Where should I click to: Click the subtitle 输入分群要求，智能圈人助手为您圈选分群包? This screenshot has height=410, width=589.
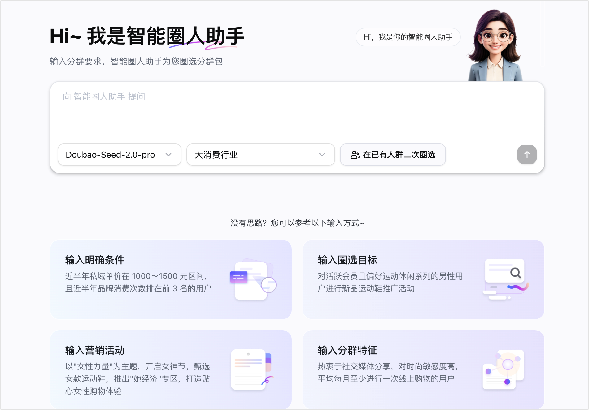pyautogui.click(x=136, y=61)
